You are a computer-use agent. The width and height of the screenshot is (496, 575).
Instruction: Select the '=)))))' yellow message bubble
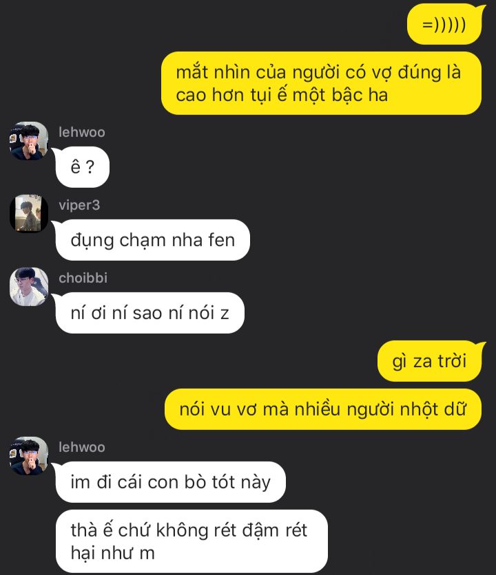click(x=444, y=25)
